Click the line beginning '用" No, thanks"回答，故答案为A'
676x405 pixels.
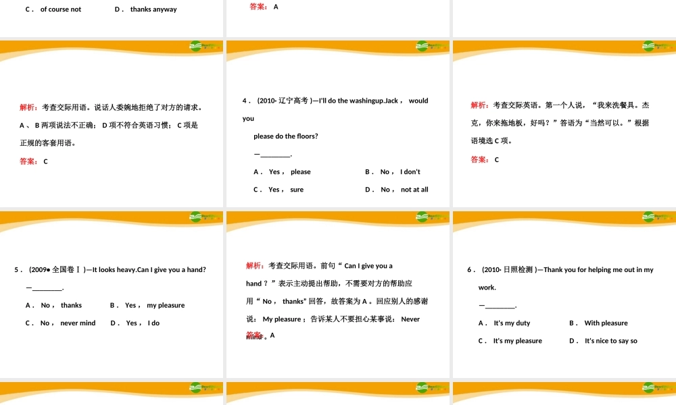pyautogui.click(x=337, y=301)
